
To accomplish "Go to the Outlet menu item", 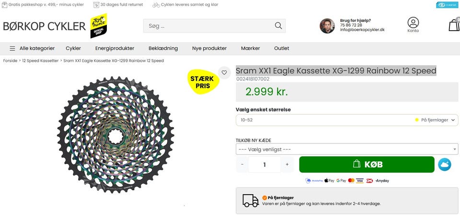I will [x=281, y=48].
